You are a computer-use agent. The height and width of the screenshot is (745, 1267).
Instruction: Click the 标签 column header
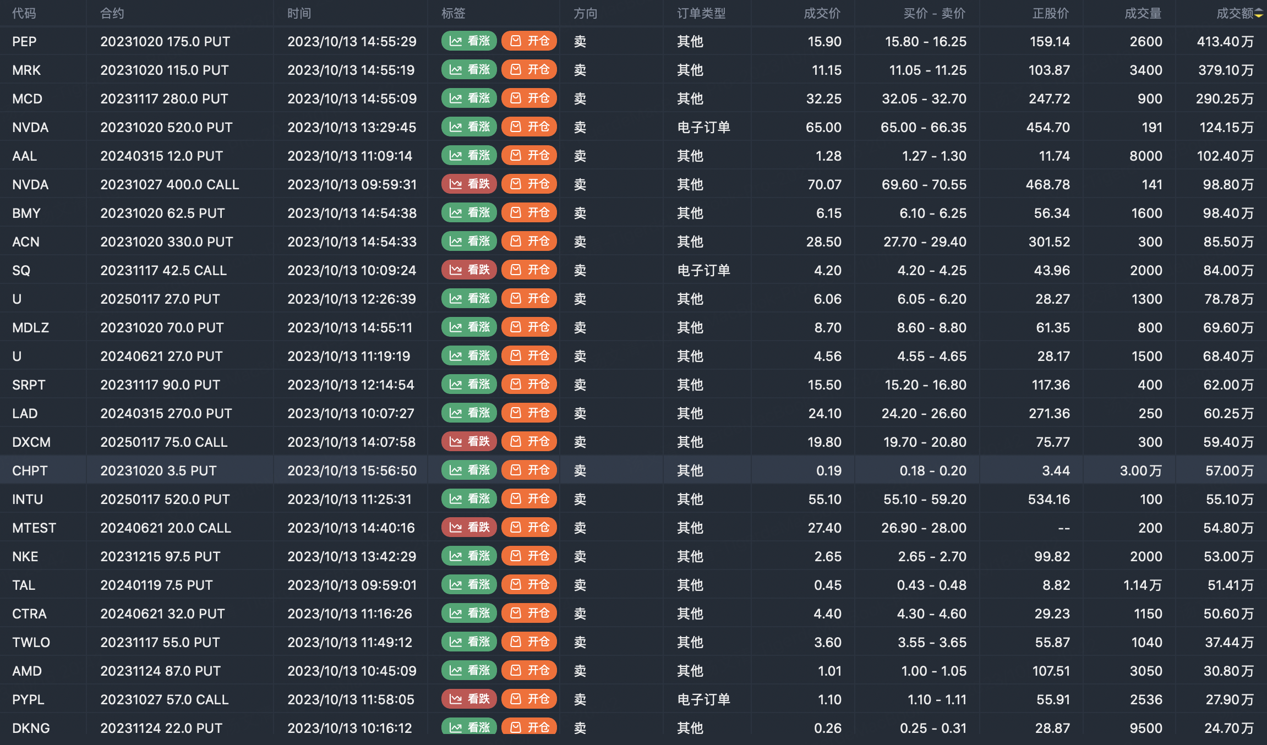point(454,13)
